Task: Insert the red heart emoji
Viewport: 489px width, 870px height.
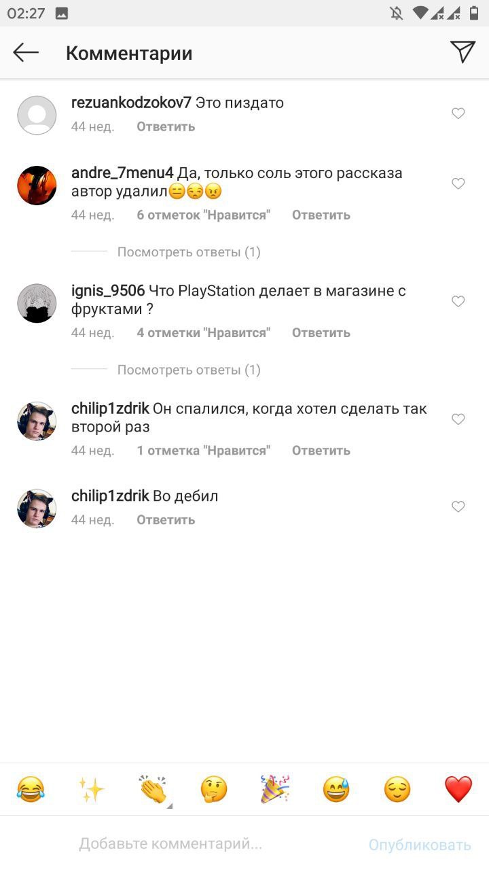Action: pos(458,789)
